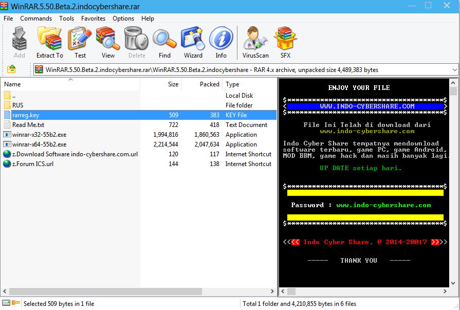Click the 'UP DATE setiap hari.' green text
Viewport: 460px width, 310px height.
coord(361,168)
